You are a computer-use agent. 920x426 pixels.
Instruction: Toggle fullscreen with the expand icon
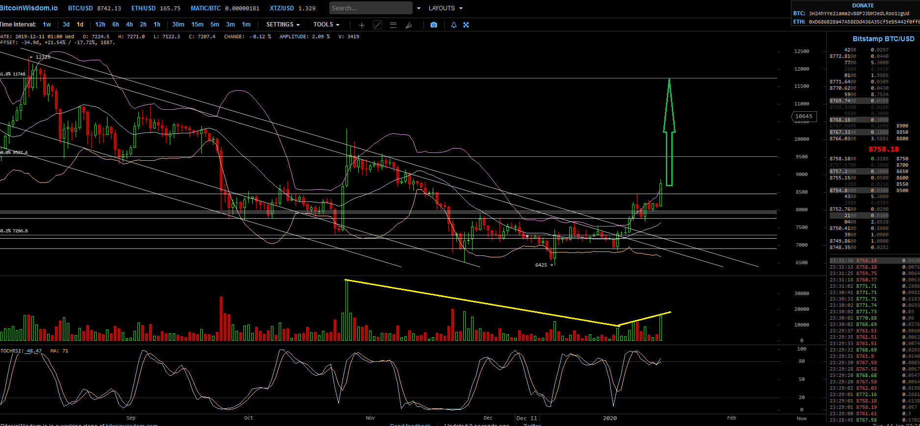pyautogui.click(x=466, y=25)
